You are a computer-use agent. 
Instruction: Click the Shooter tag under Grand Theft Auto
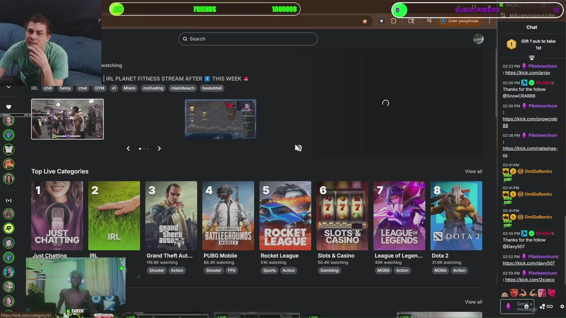(157, 270)
